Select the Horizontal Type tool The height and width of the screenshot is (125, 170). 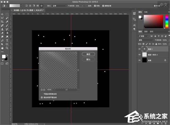tap(7, 41)
